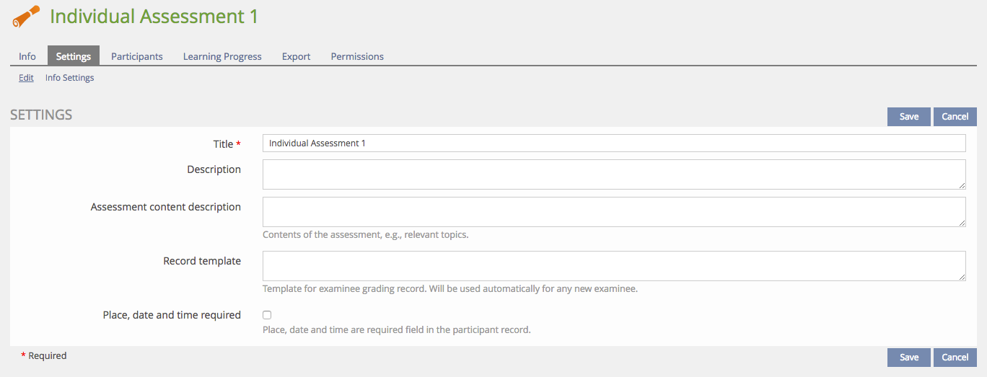Go to the Learning Progress tab
Image resolution: width=987 pixels, height=377 pixels.
click(x=222, y=56)
